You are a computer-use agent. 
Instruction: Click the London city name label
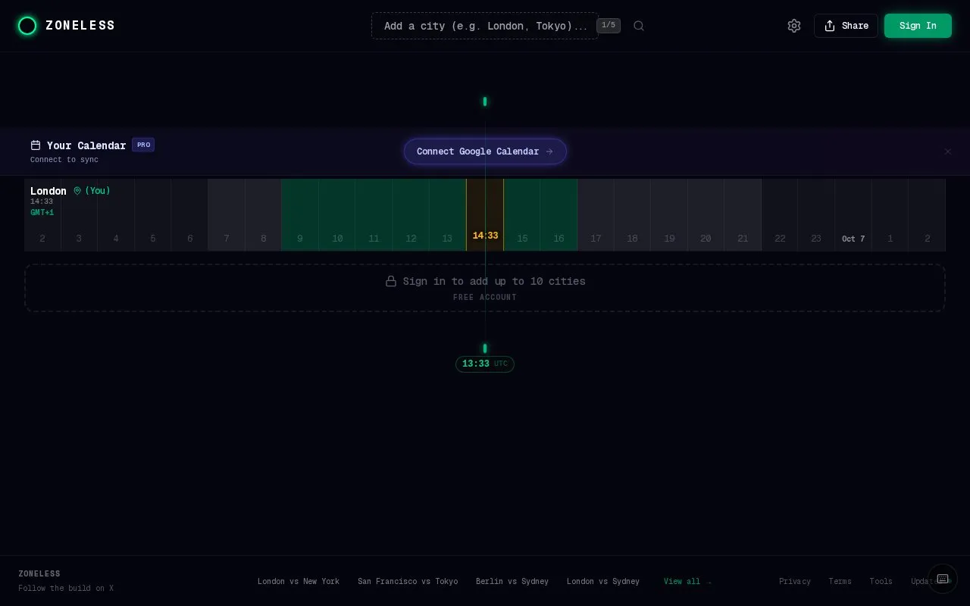(x=48, y=191)
